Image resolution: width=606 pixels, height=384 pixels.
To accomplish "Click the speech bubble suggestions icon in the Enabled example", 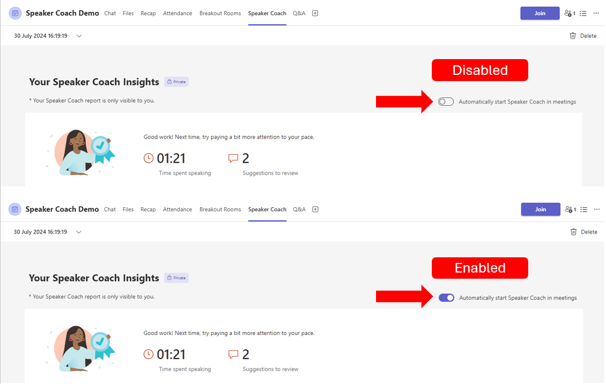I will point(233,354).
